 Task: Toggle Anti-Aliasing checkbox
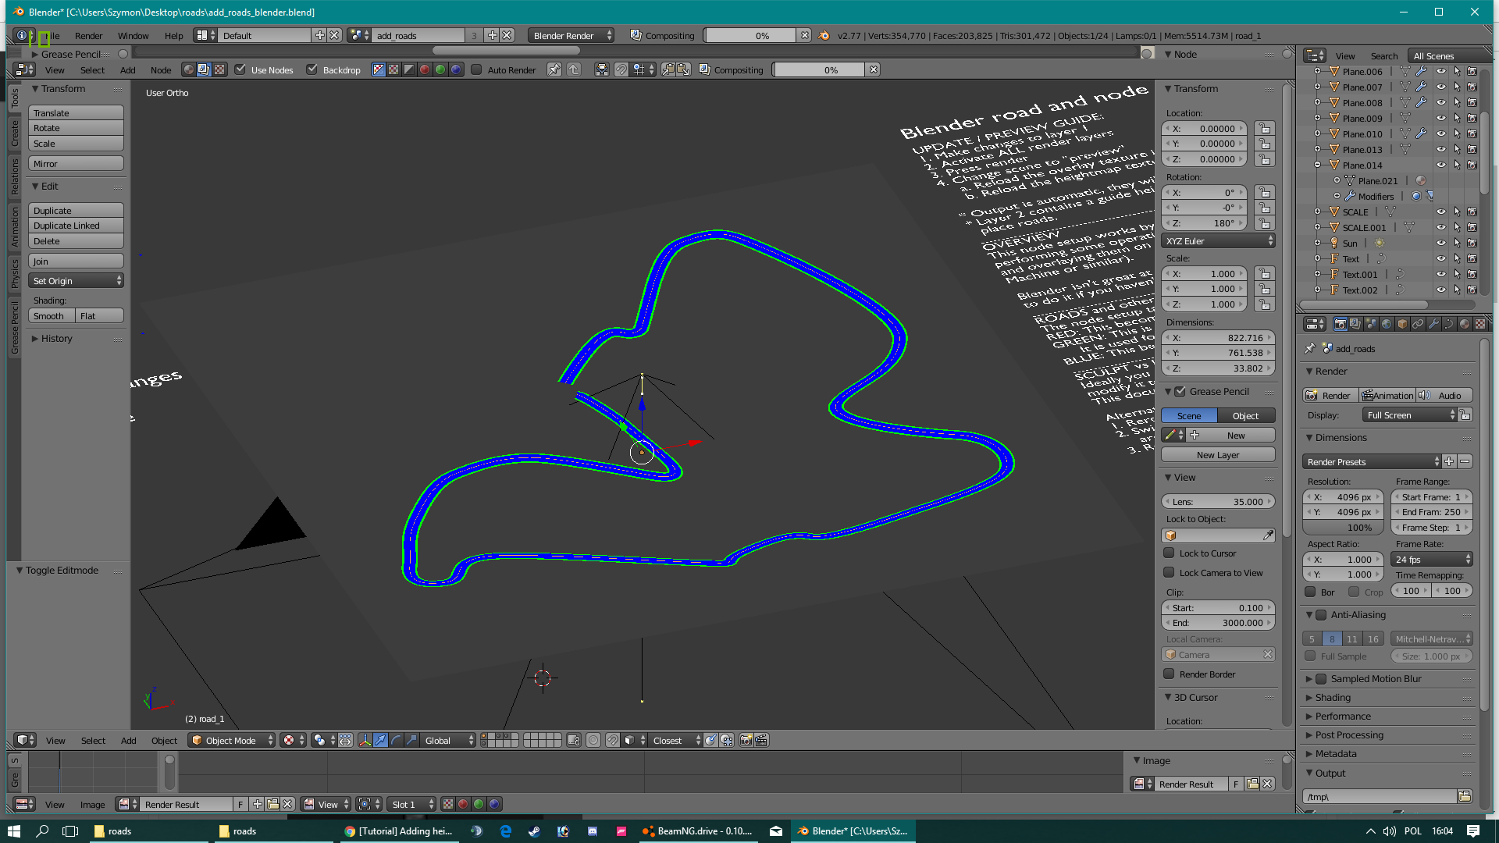1321,614
